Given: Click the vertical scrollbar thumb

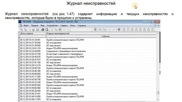Looking at the screenshot, I should point(158,93).
